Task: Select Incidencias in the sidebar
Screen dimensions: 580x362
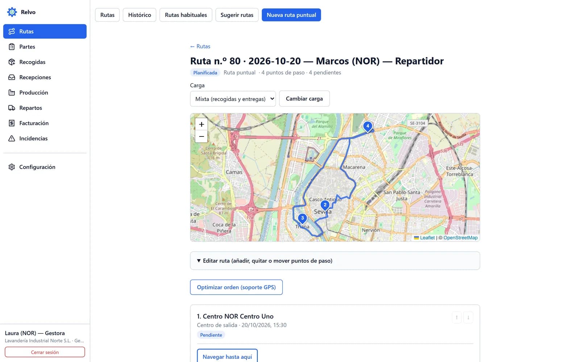Action: [x=45, y=138]
